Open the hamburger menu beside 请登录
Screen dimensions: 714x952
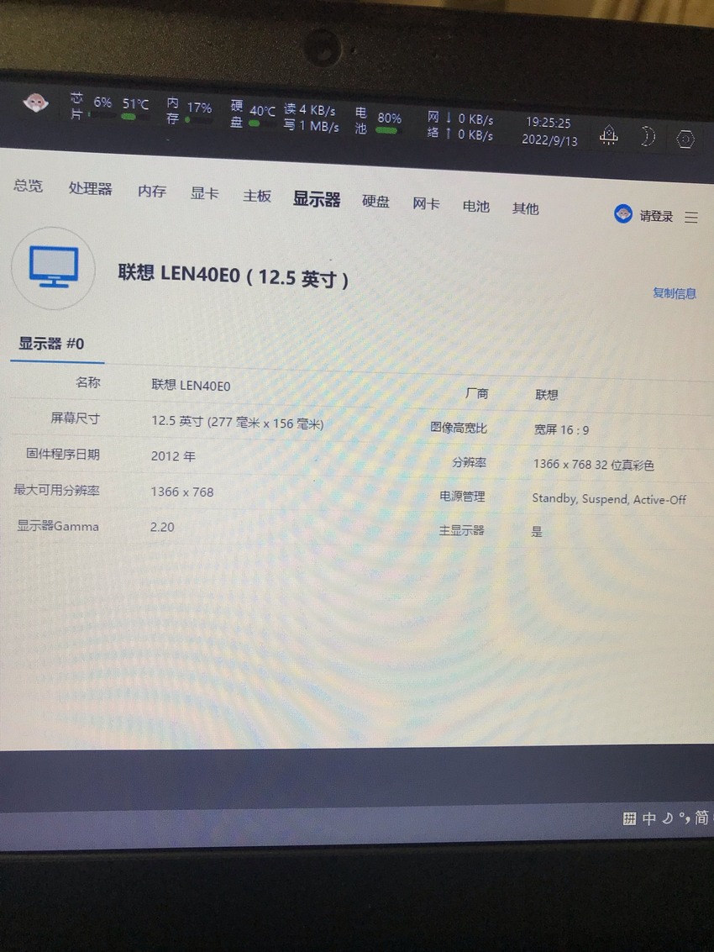691,217
